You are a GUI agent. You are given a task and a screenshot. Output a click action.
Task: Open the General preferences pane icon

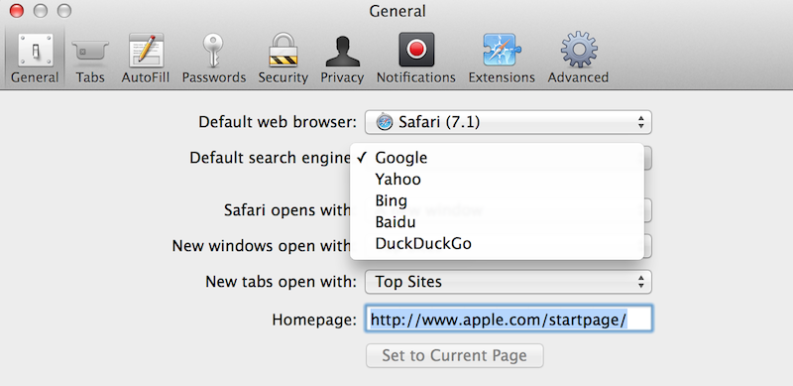[x=35, y=51]
